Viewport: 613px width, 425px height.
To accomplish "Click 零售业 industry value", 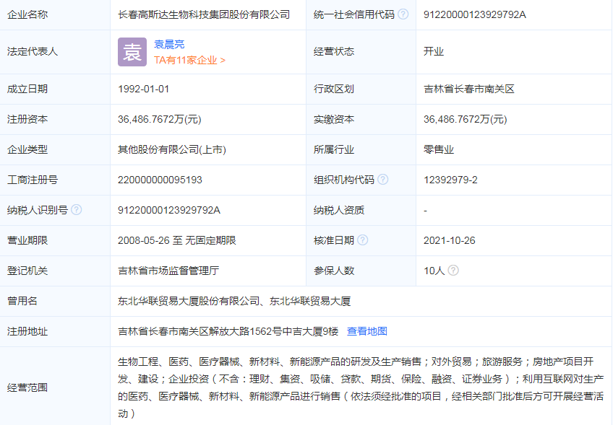I will tap(439, 149).
